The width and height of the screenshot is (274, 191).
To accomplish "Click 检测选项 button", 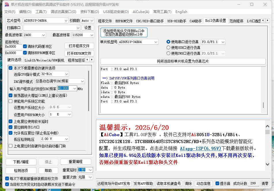I will click(21, 170).
